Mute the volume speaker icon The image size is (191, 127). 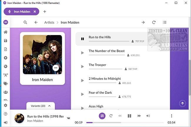click(148, 116)
